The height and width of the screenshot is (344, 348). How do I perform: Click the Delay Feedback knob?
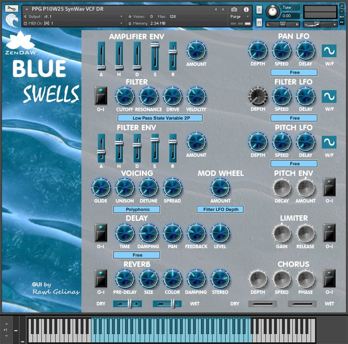pos(196,234)
